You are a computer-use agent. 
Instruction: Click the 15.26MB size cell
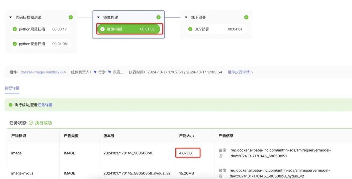(x=186, y=173)
